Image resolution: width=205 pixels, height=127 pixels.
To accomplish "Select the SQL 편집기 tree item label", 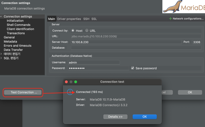I will 11,58.
